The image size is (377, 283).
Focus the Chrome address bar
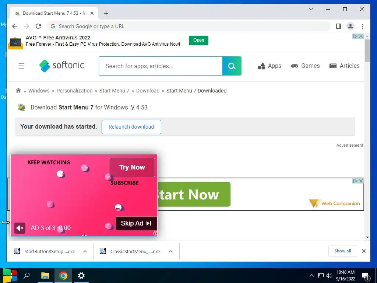(x=189, y=26)
